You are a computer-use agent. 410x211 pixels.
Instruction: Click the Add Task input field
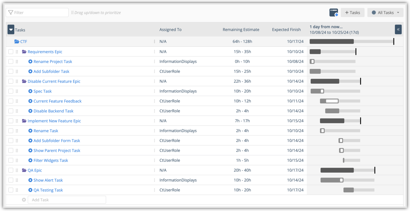pos(67,200)
